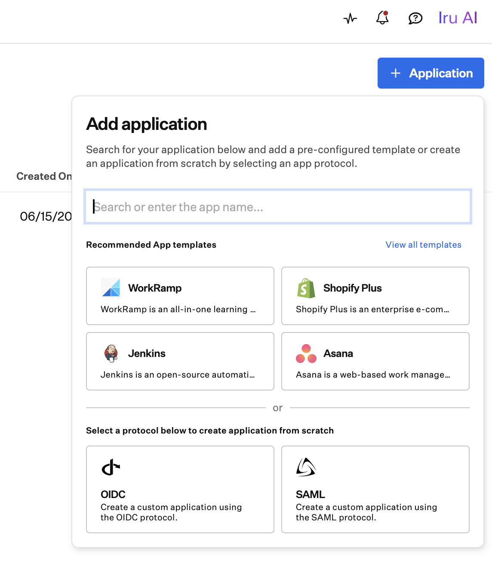Open the help chat bubble icon

click(x=415, y=18)
